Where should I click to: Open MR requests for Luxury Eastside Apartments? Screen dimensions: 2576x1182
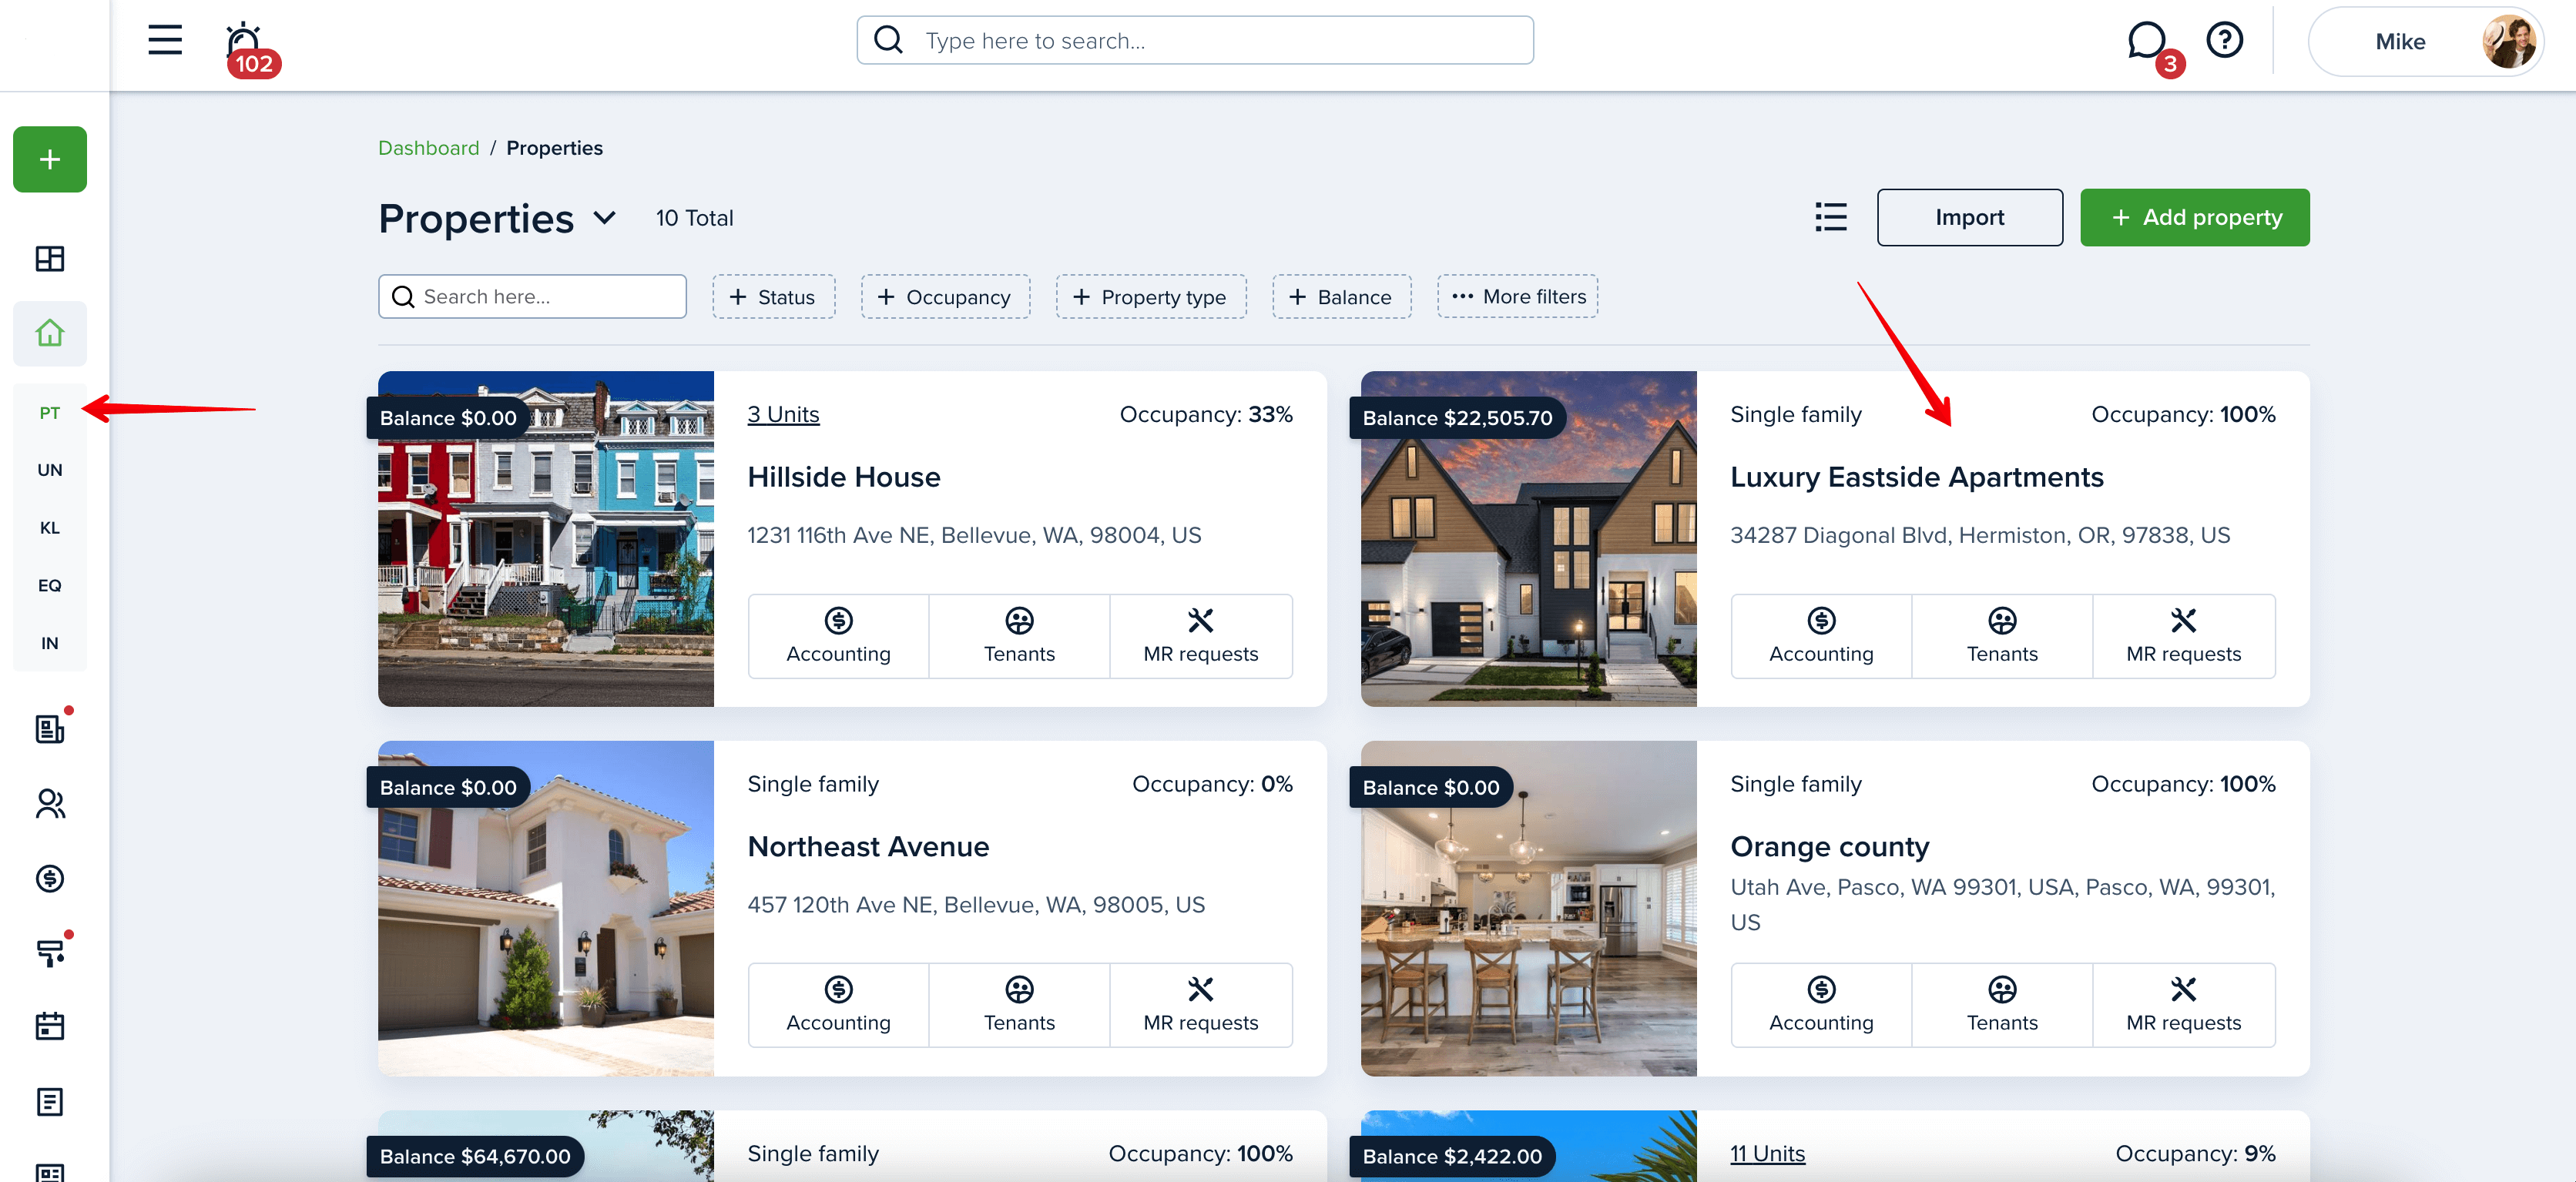tap(2184, 636)
